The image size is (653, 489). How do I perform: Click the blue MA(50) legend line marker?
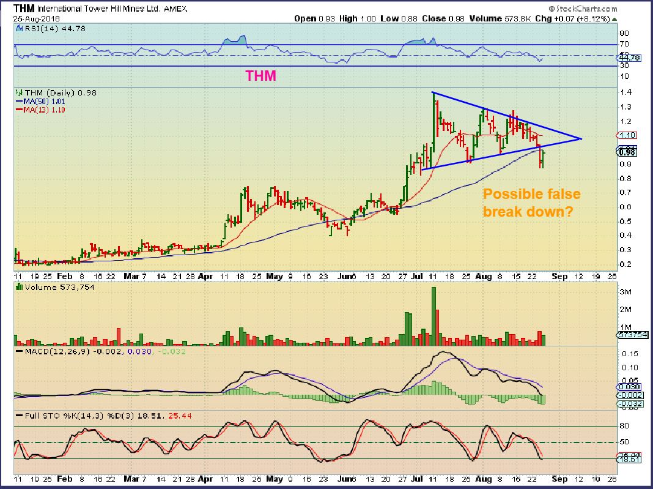[x=19, y=102]
